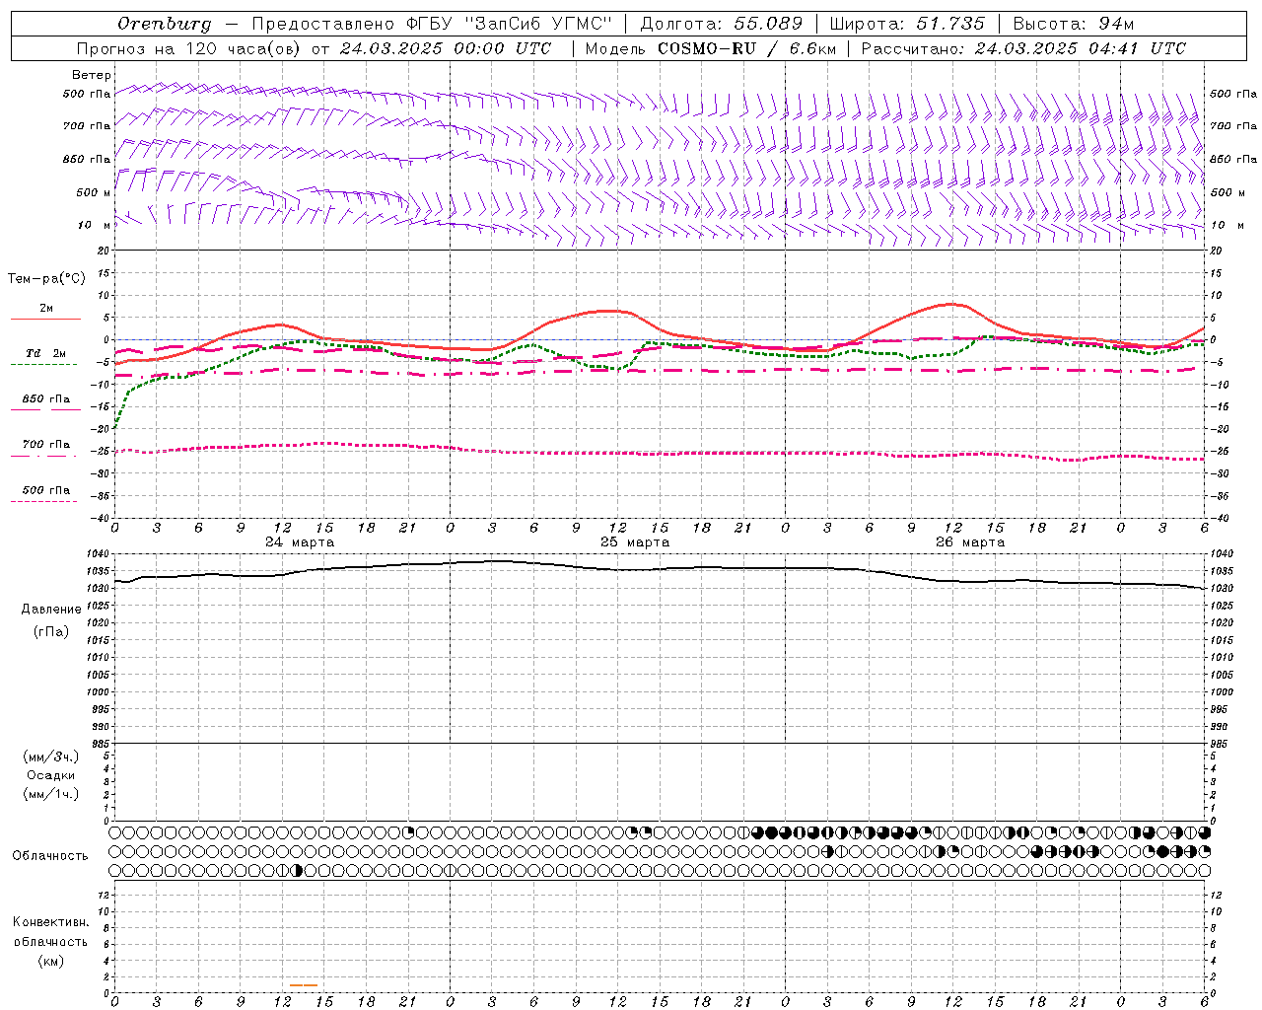Viewport: 1262px width, 1010px height.
Task: Click the 'Конвективн.' convective cloud label
Action: click(50, 922)
